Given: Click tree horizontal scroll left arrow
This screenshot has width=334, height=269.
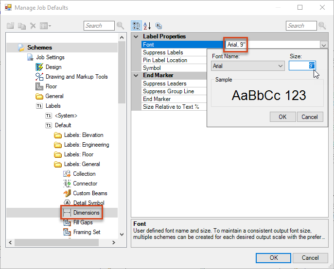Looking at the screenshot, I should pyautogui.click(x=10, y=242).
